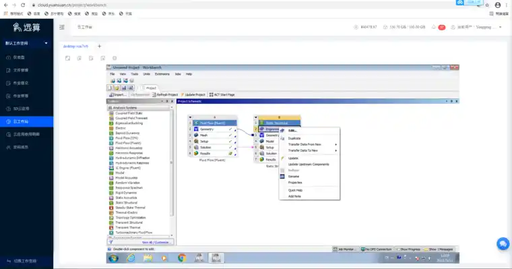Select Static Structural in the Toolbox list
Screen dimensions: 512x269
(127, 203)
